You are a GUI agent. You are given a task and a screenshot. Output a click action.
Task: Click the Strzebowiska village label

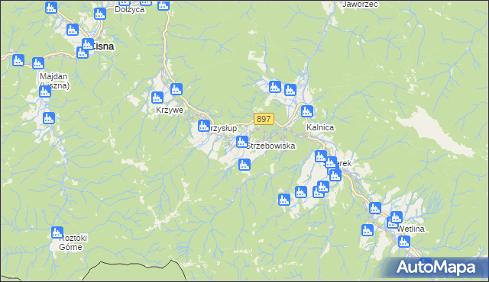coord(270,146)
